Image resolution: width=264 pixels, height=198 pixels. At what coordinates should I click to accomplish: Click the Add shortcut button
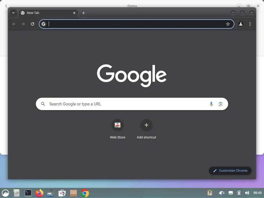click(x=146, y=125)
